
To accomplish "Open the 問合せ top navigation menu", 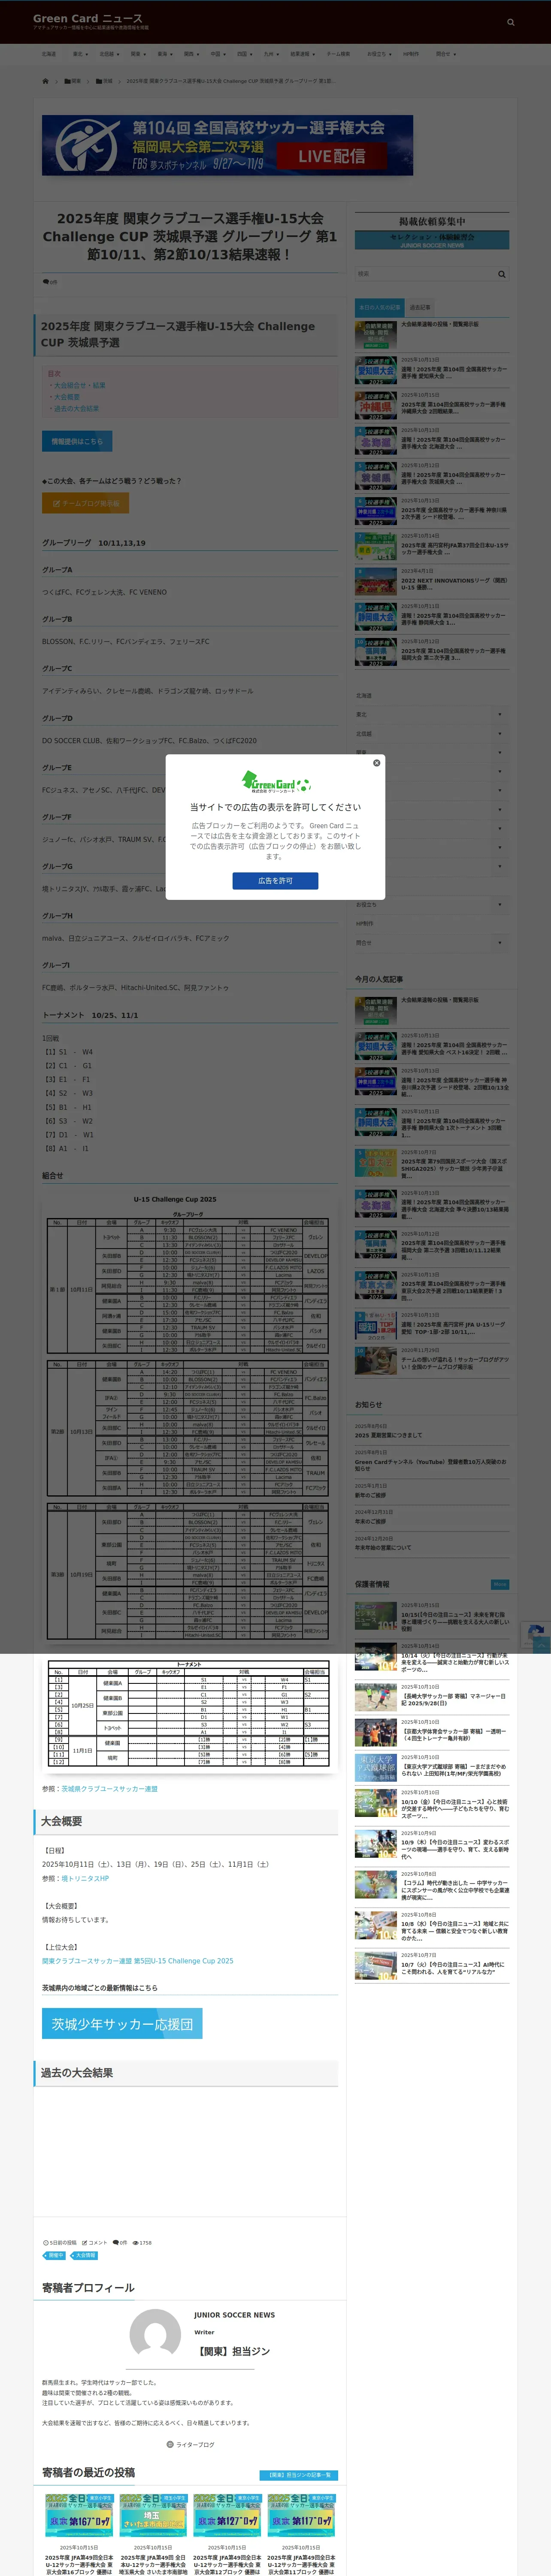I will (x=445, y=54).
